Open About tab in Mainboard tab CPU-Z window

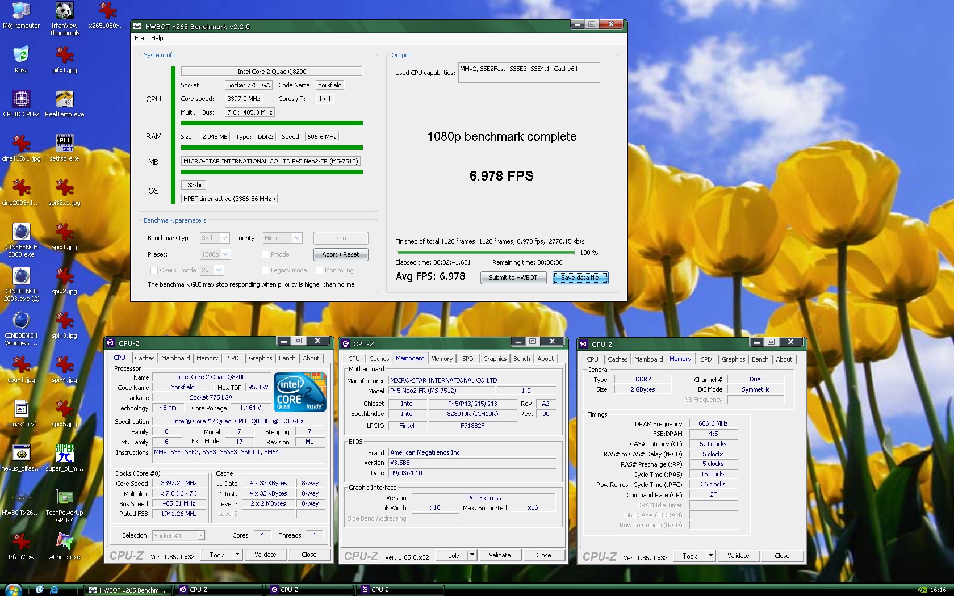click(x=546, y=359)
